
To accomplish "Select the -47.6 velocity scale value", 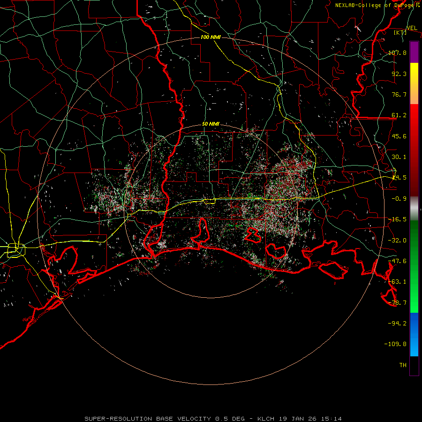I will click(397, 261).
